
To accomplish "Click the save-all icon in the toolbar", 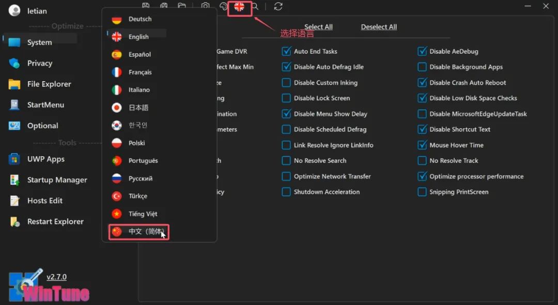I will [x=164, y=6].
